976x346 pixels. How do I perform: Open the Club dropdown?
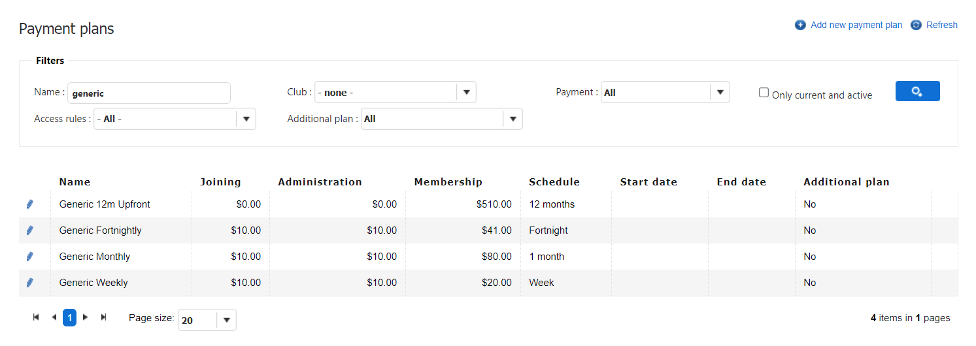point(466,92)
